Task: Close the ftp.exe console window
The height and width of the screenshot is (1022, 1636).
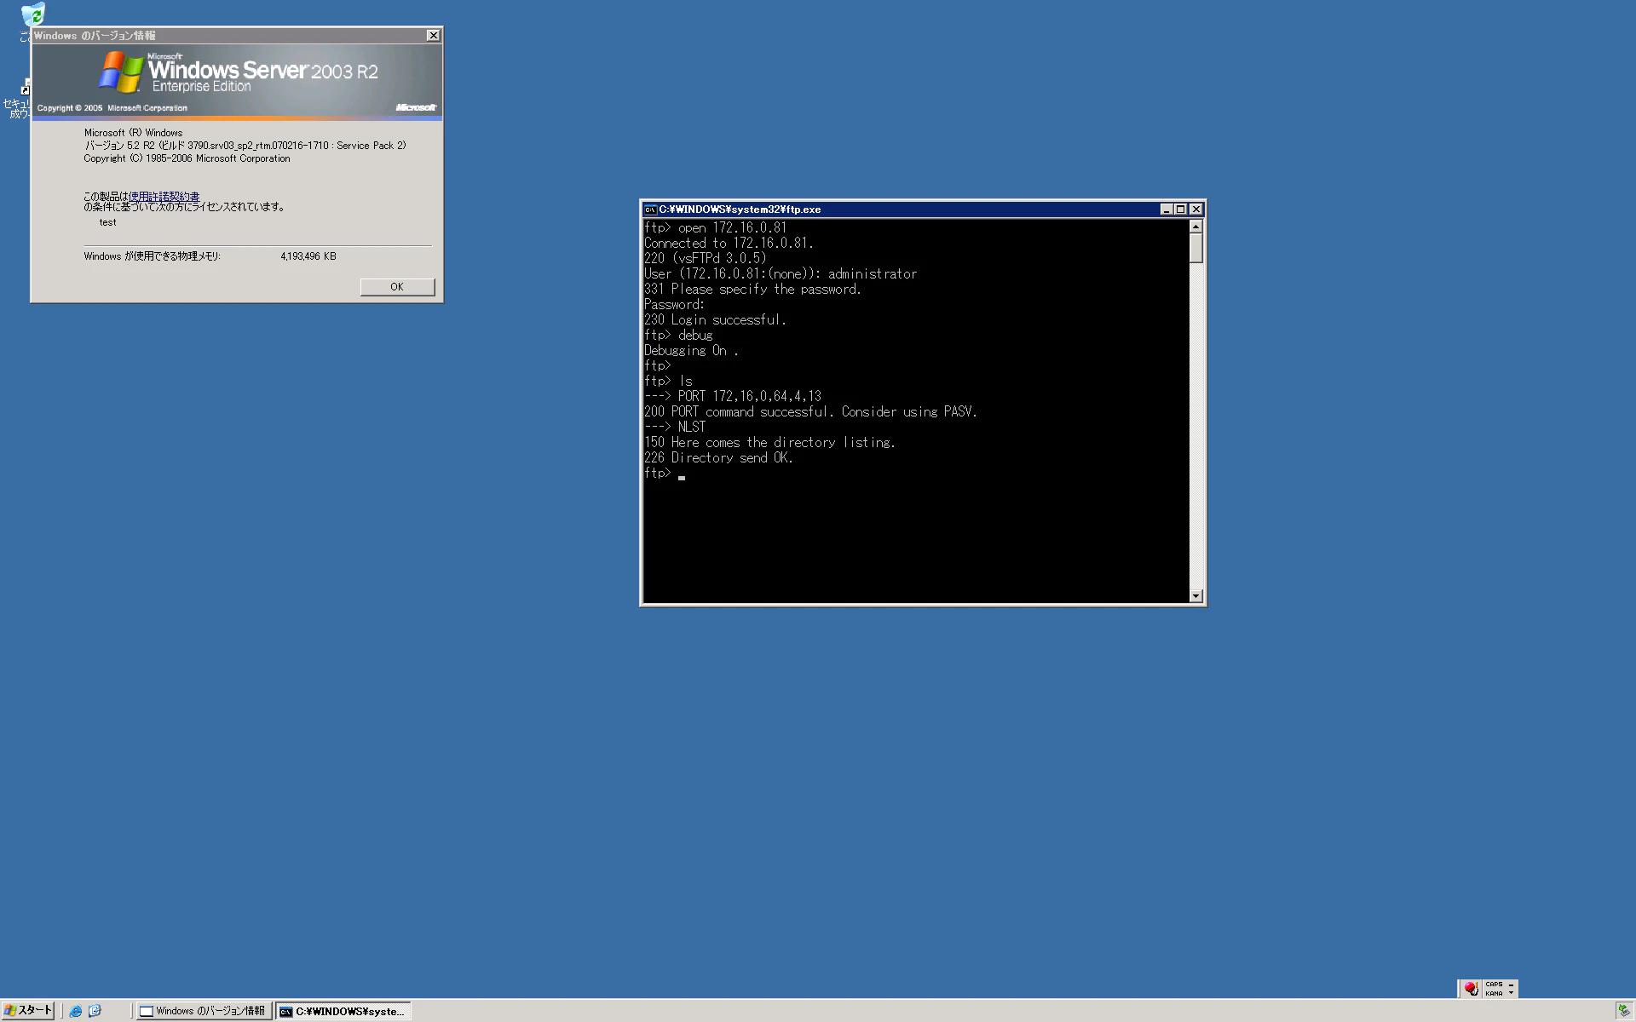Action: click(x=1196, y=210)
